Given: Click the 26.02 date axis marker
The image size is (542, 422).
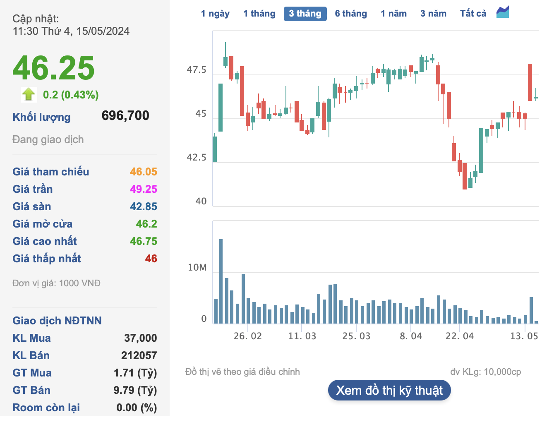Looking at the screenshot, I should 247,336.
